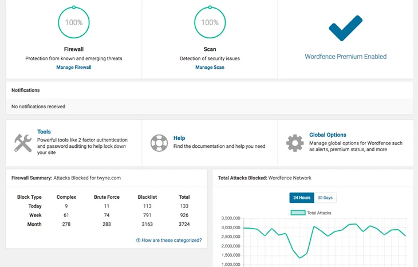Click the Tools wrench and screwdriver icon
The image size is (418, 267).
(23, 143)
